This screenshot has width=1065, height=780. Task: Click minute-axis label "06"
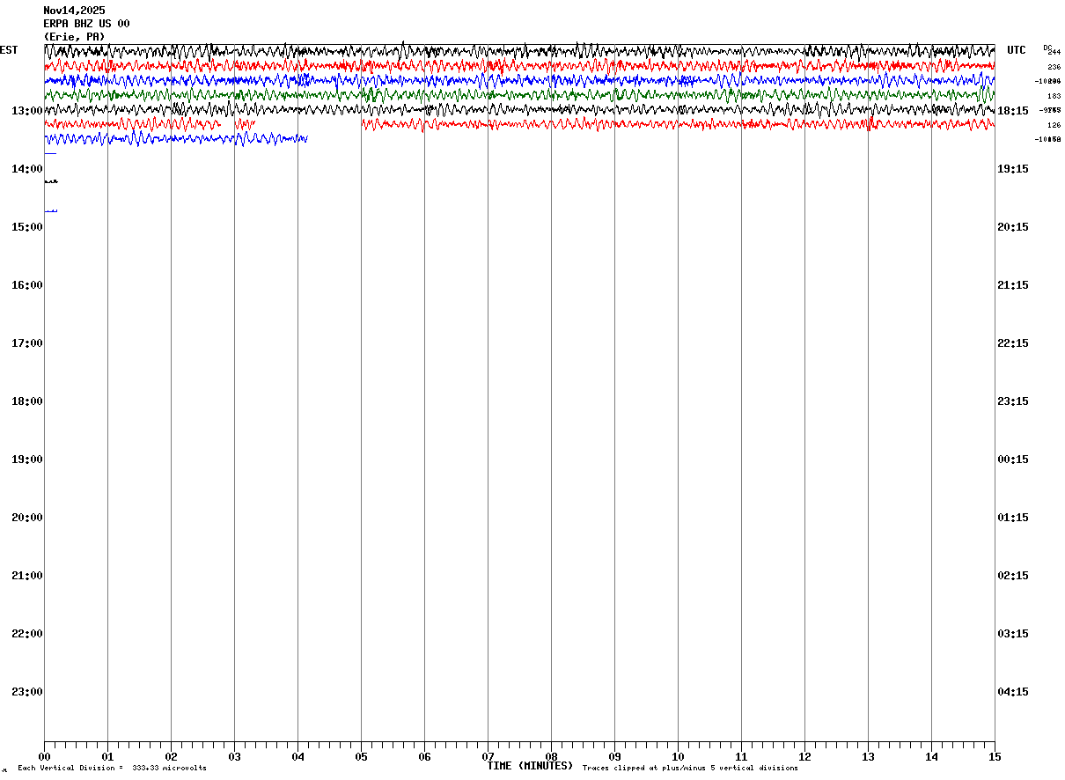click(424, 757)
